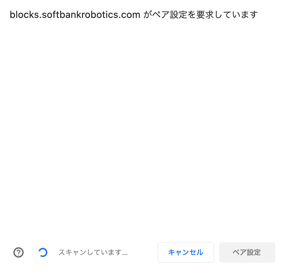Open Bluetooth chooser help icon at bottom-left
The image size is (283, 271).
(19, 252)
